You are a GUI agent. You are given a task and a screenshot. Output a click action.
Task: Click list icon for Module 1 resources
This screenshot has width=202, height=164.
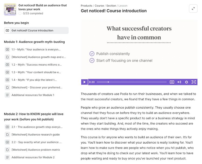click(x=7, y=95)
